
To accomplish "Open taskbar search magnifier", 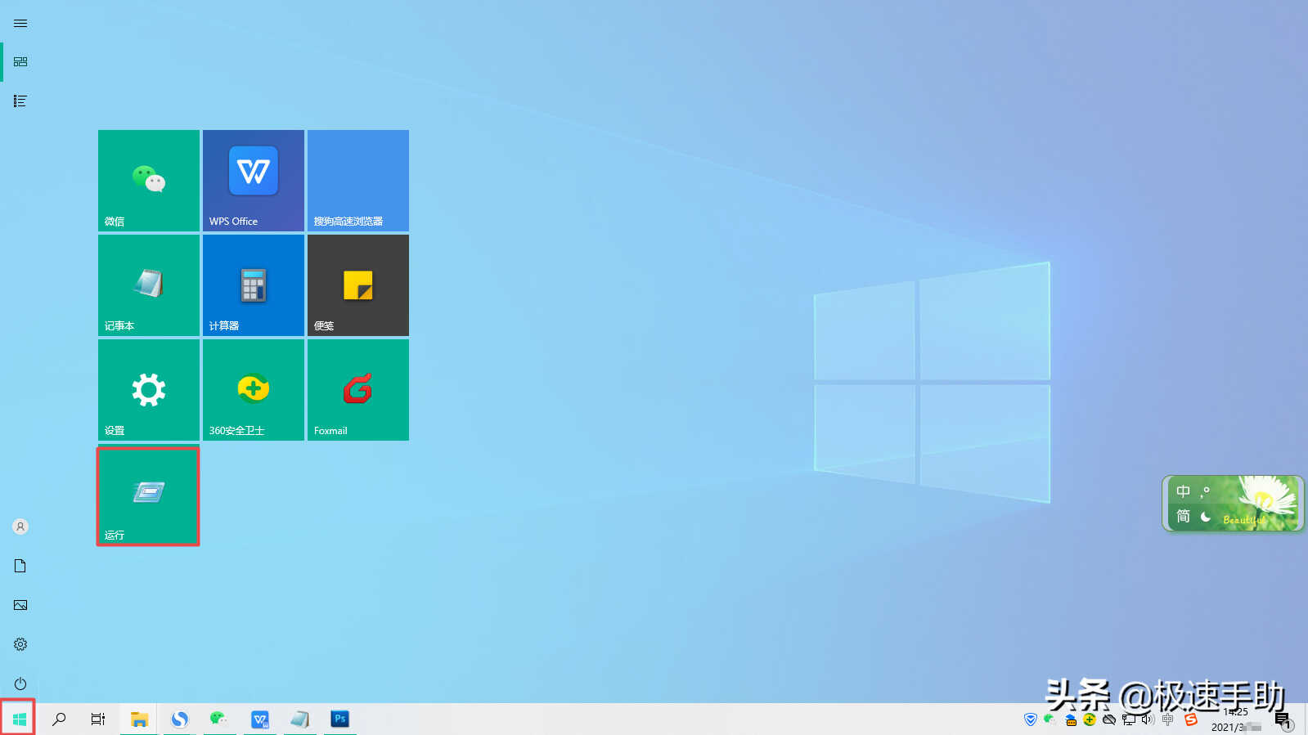I will coord(59,719).
